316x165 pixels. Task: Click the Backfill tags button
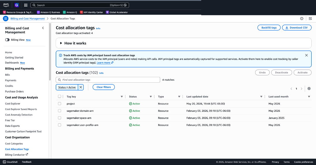coord(269,28)
